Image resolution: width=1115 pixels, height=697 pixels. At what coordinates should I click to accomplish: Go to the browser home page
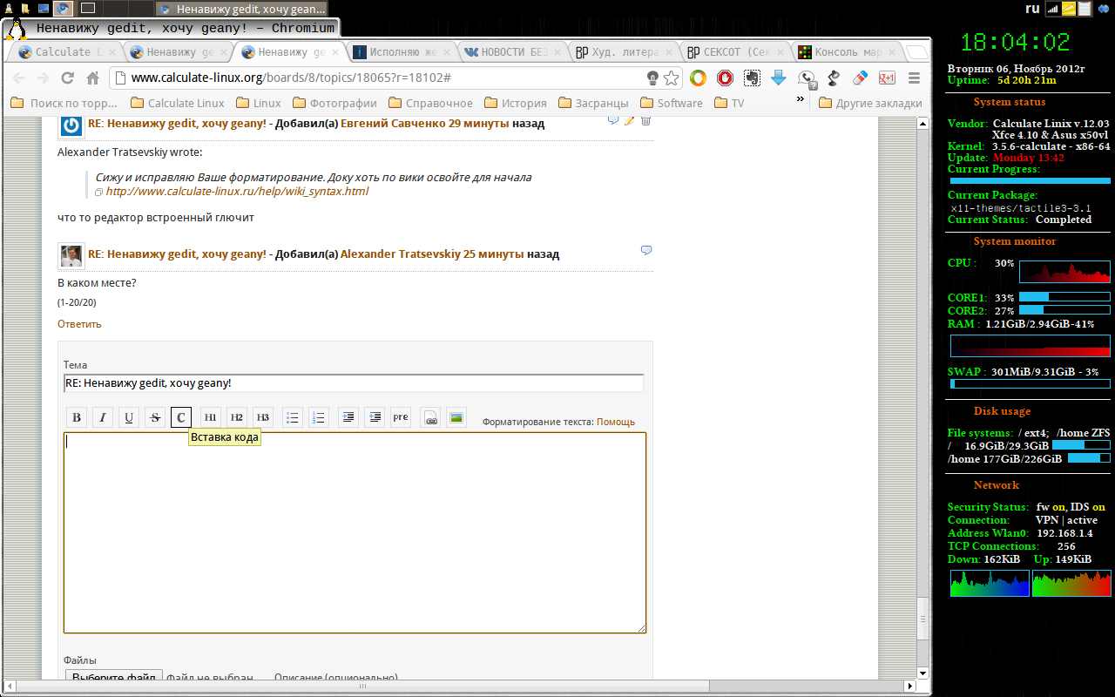(x=93, y=78)
